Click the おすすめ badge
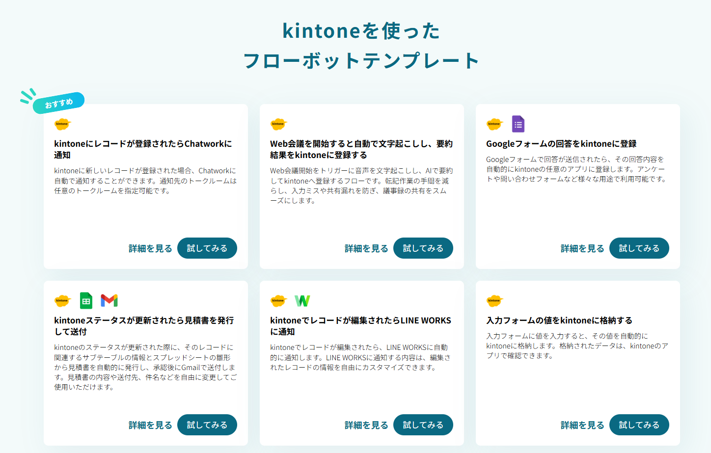This screenshot has height=453, width=711. coord(58,101)
